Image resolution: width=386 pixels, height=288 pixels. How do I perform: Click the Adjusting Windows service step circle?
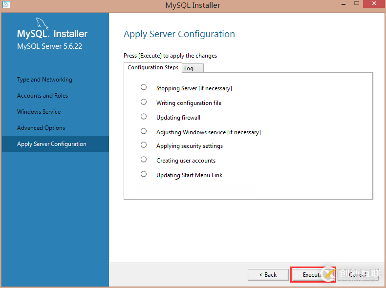(x=144, y=131)
